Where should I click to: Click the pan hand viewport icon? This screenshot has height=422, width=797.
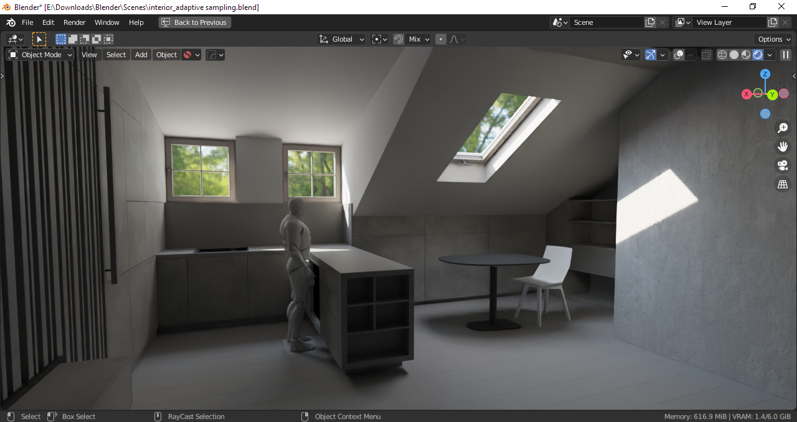click(x=783, y=147)
